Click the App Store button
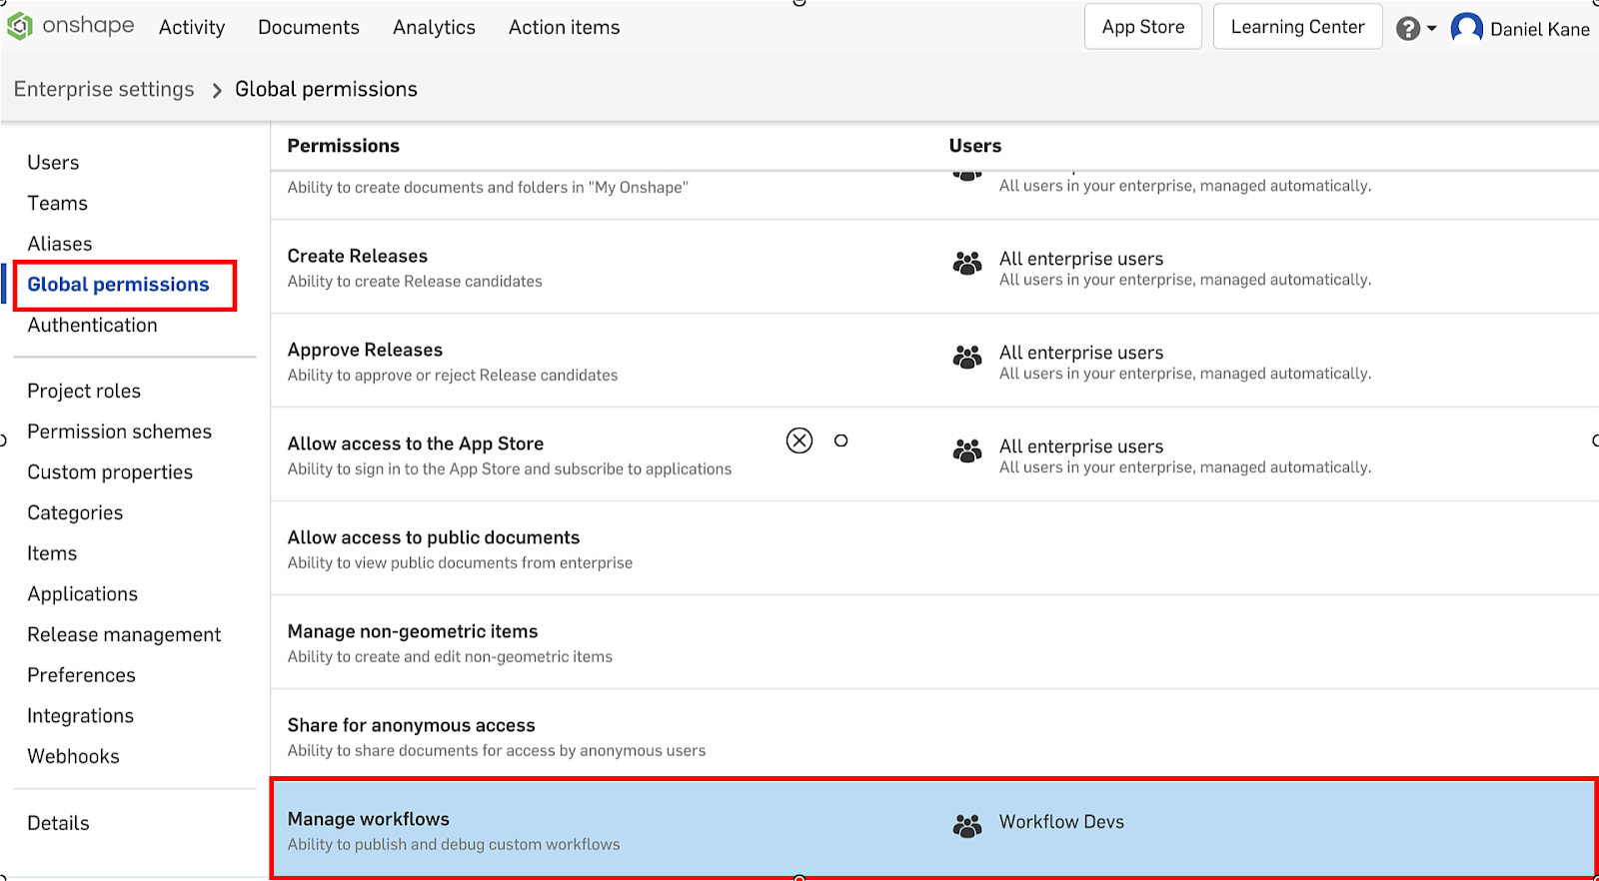Image resolution: width=1599 pixels, height=881 pixels. (x=1142, y=27)
